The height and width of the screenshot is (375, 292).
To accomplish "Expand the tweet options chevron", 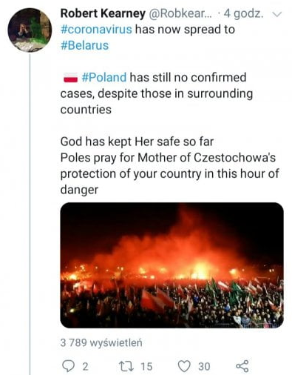I will [276, 14].
